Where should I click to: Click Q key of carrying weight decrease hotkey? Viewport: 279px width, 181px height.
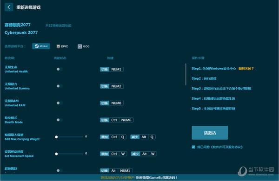pos(152,137)
